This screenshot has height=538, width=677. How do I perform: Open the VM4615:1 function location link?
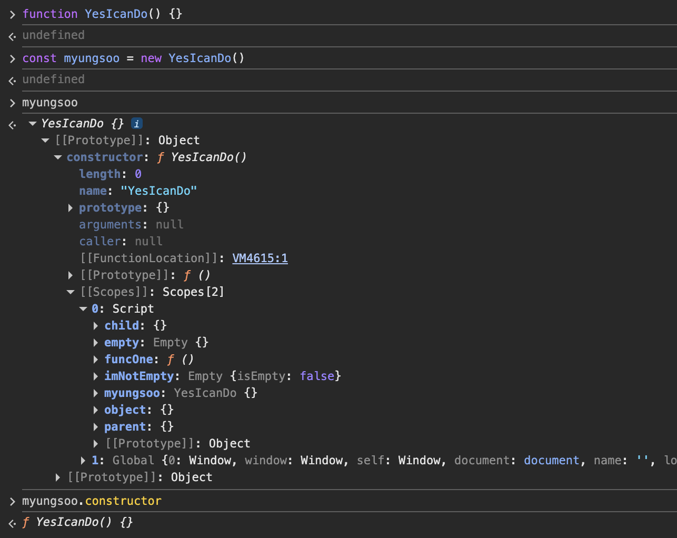click(x=260, y=258)
